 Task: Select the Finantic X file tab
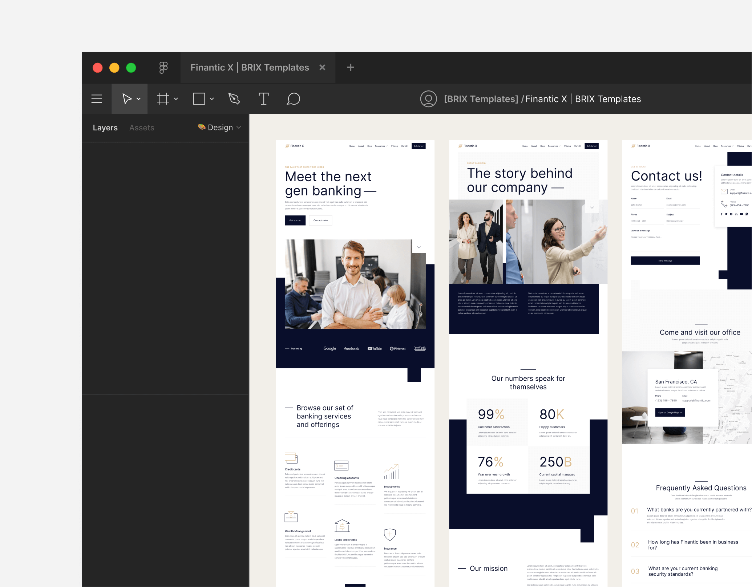pos(250,67)
